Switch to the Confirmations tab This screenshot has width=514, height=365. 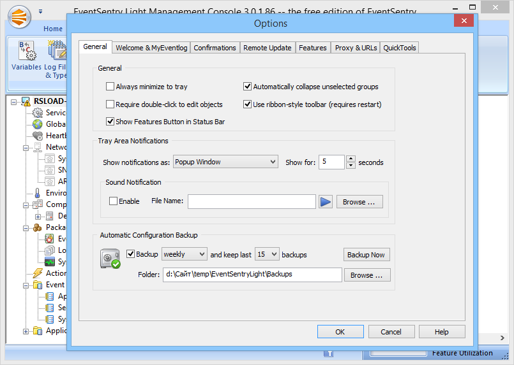click(x=215, y=48)
